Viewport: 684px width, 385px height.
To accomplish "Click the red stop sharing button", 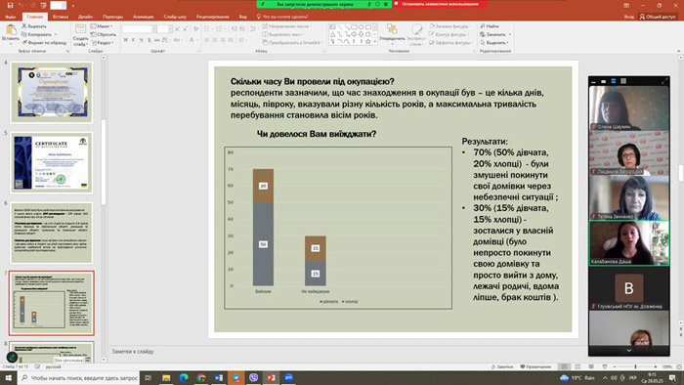I will click(x=440, y=4).
